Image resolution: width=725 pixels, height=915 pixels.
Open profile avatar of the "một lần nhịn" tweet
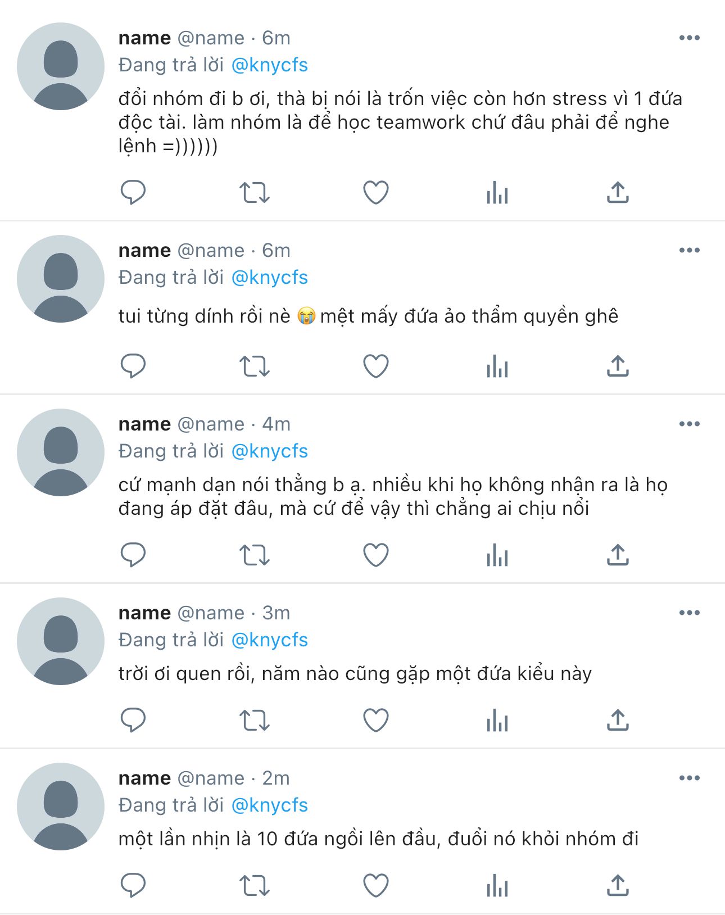coord(61,807)
